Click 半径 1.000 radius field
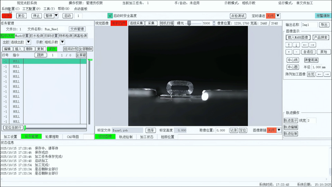The width and height of the screenshot is (332, 187). point(316,67)
